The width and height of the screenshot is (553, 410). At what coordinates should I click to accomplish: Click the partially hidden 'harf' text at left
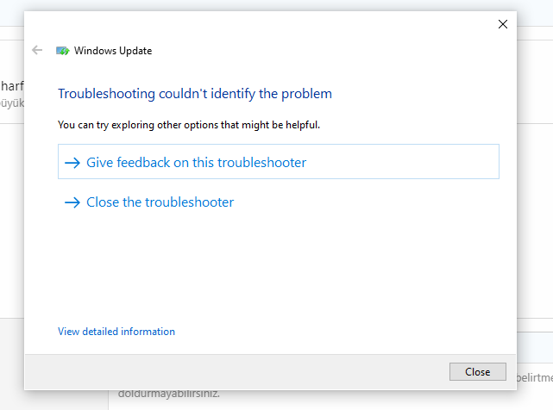click(x=11, y=85)
